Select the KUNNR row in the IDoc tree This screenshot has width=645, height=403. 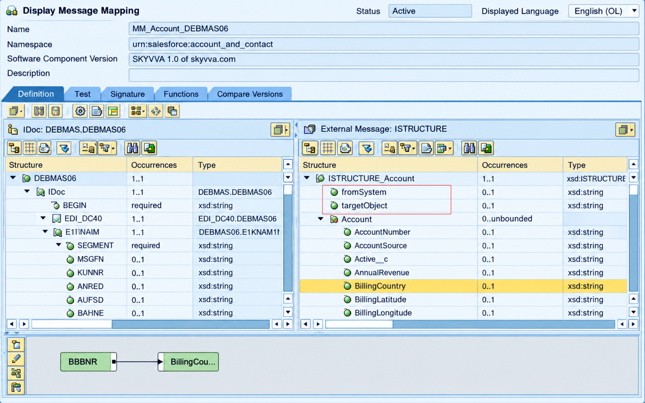(144, 273)
